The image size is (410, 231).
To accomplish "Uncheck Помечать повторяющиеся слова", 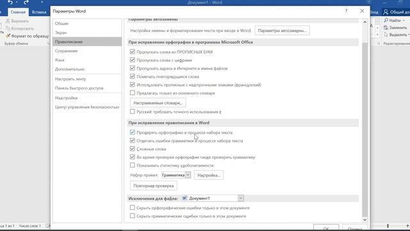I will (133, 76).
